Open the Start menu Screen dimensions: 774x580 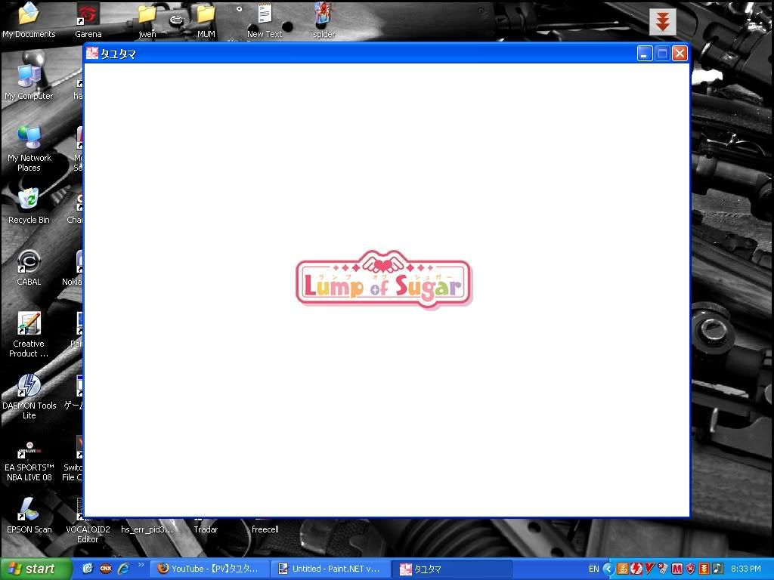pos(36,569)
